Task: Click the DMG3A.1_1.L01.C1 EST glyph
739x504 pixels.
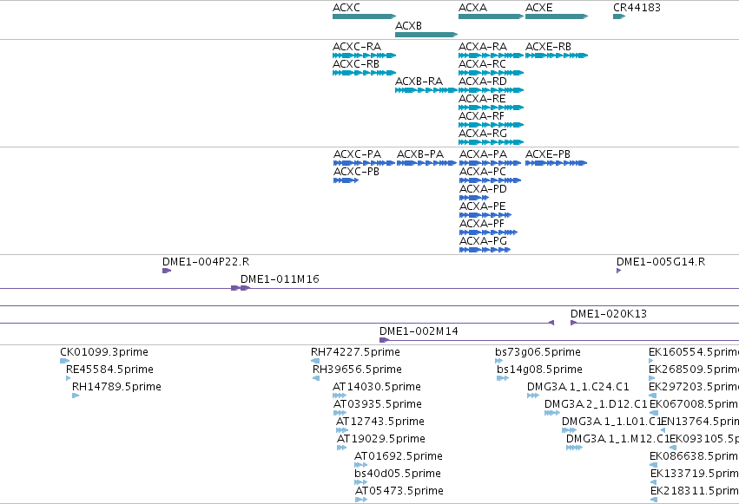Action: click(x=570, y=430)
